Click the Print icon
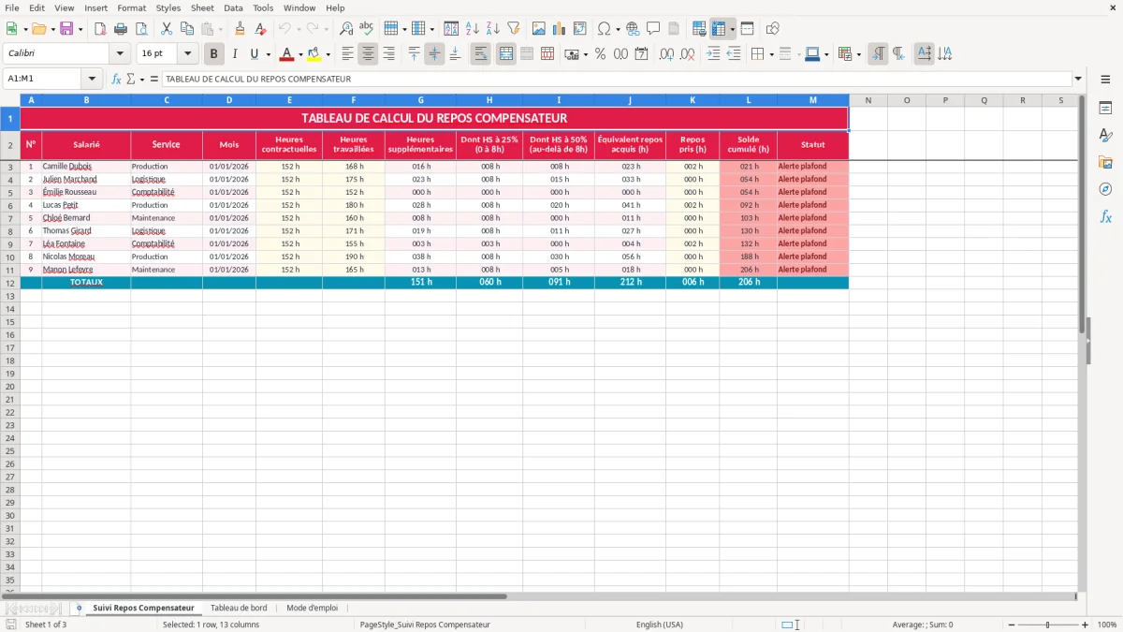Screen dimensions: 1123x632 point(121,29)
